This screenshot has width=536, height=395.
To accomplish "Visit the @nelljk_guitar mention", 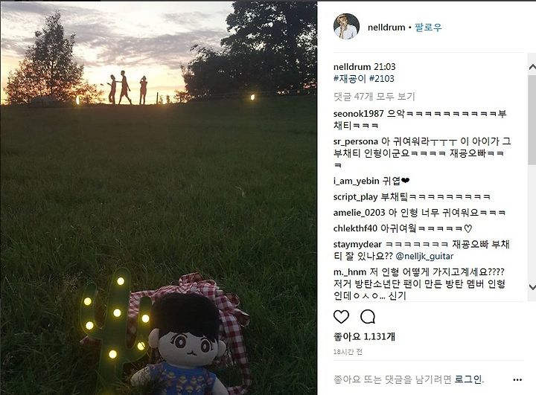I will coord(424,256).
